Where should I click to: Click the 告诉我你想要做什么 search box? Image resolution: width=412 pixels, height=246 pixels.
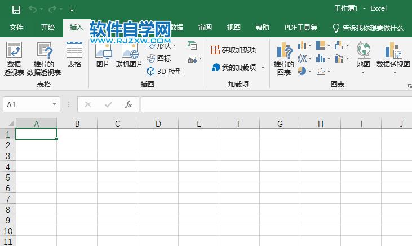click(368, 28)
